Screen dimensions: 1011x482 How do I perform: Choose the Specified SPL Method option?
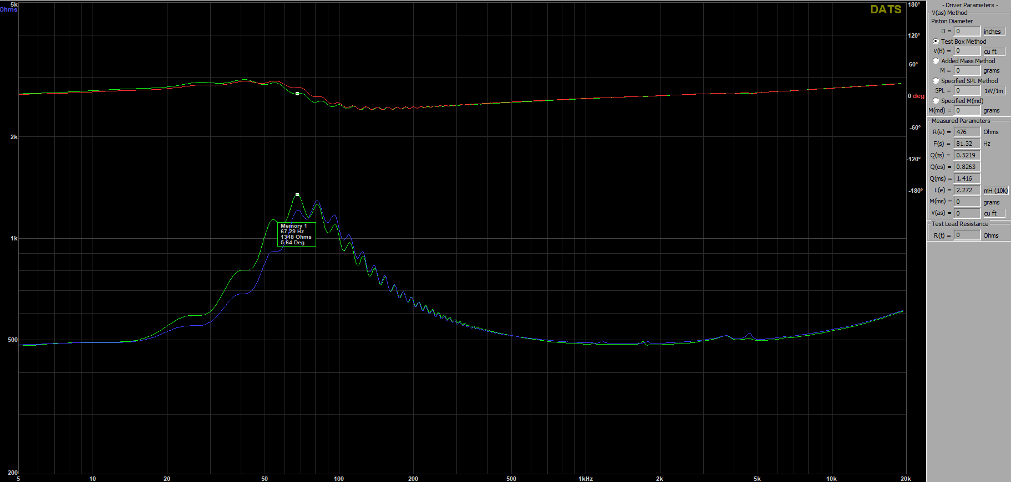[936, 81]
